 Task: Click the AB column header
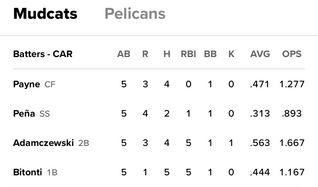pos(124,54)
